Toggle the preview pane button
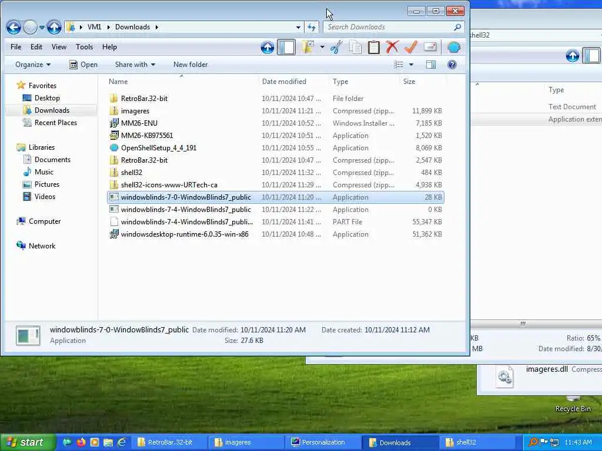The width and height of the screenshot is (602, 451). [431, 65]
